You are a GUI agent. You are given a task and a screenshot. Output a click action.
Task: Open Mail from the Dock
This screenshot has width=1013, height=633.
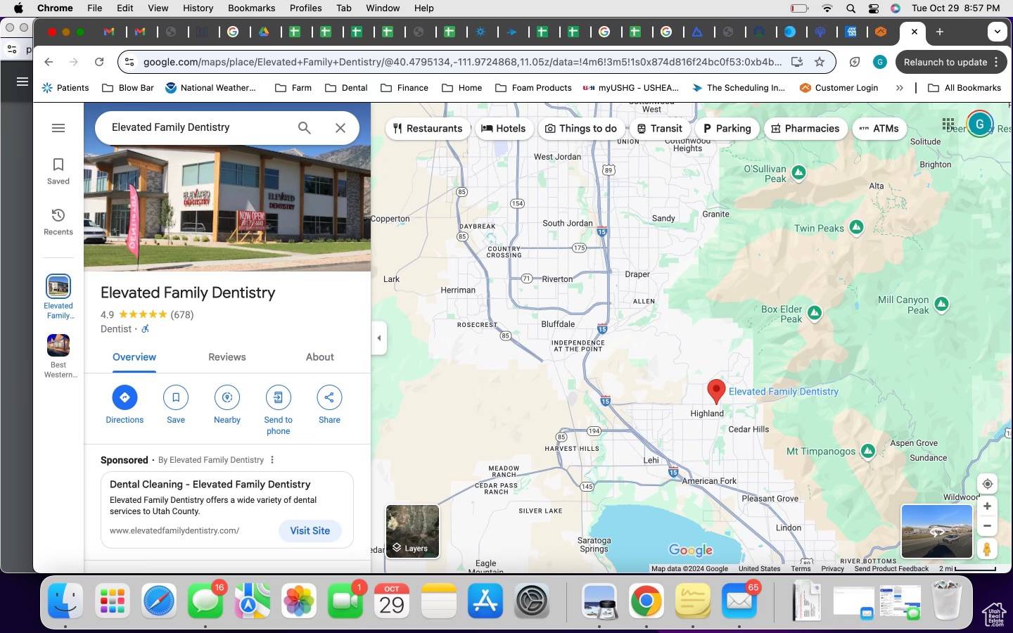click(x=739, y=601)
